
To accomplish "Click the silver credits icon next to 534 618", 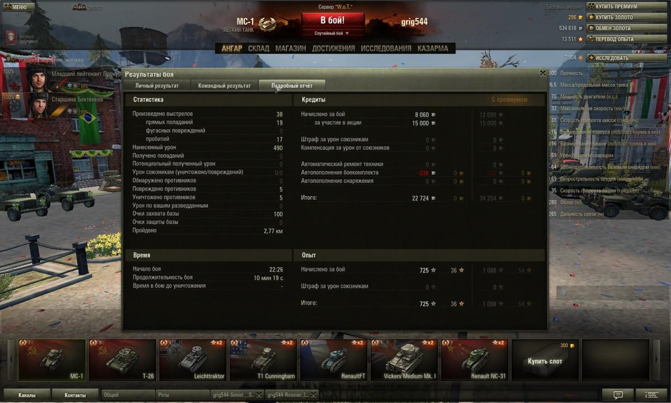I will tap(581, 28).
